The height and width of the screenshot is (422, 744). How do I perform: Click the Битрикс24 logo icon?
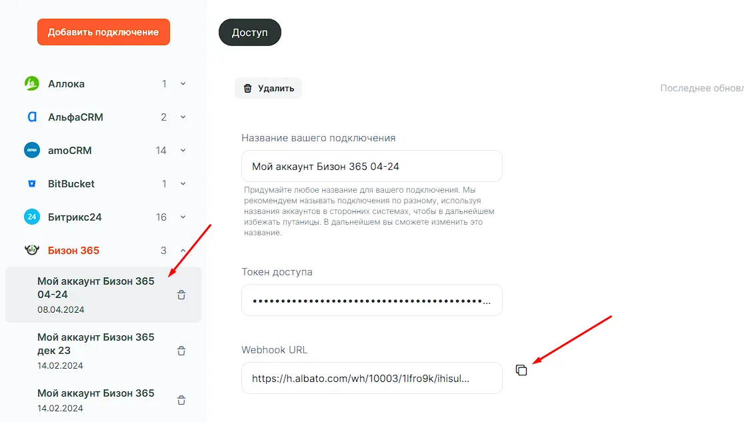32,217
